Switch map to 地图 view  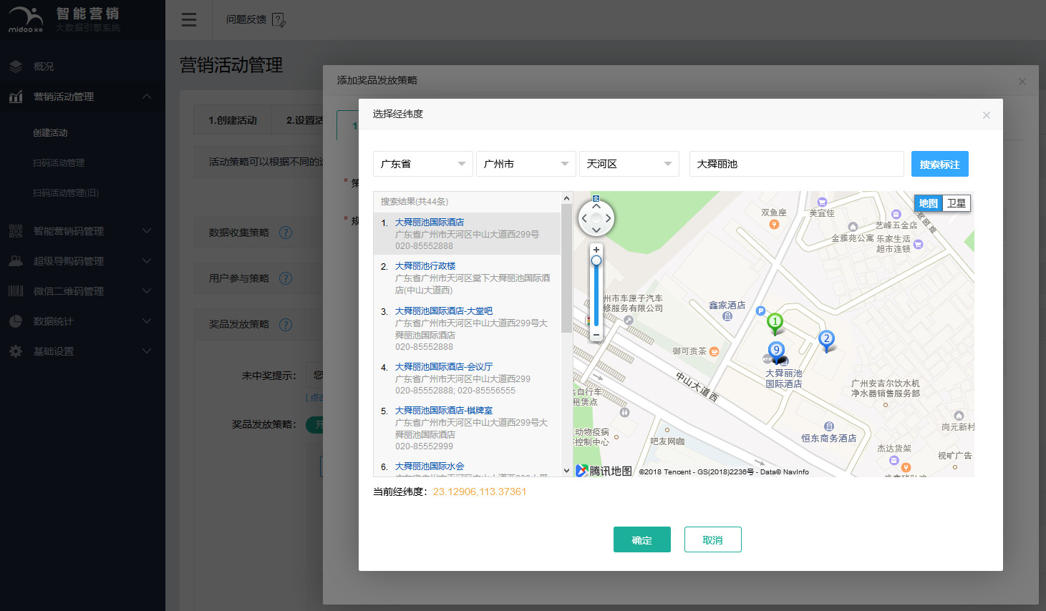pyautogui.click(x=929, y=203)
